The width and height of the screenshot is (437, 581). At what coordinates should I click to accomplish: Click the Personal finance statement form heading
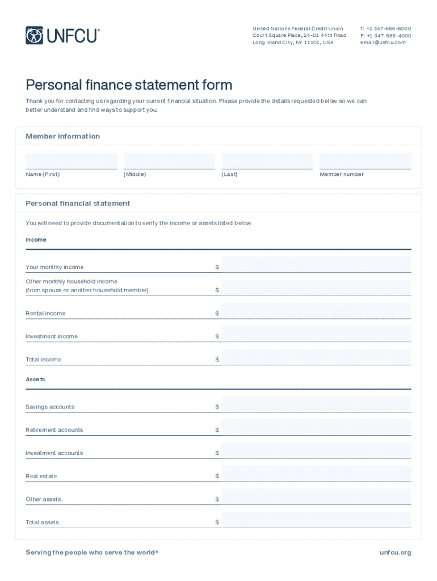129,85
